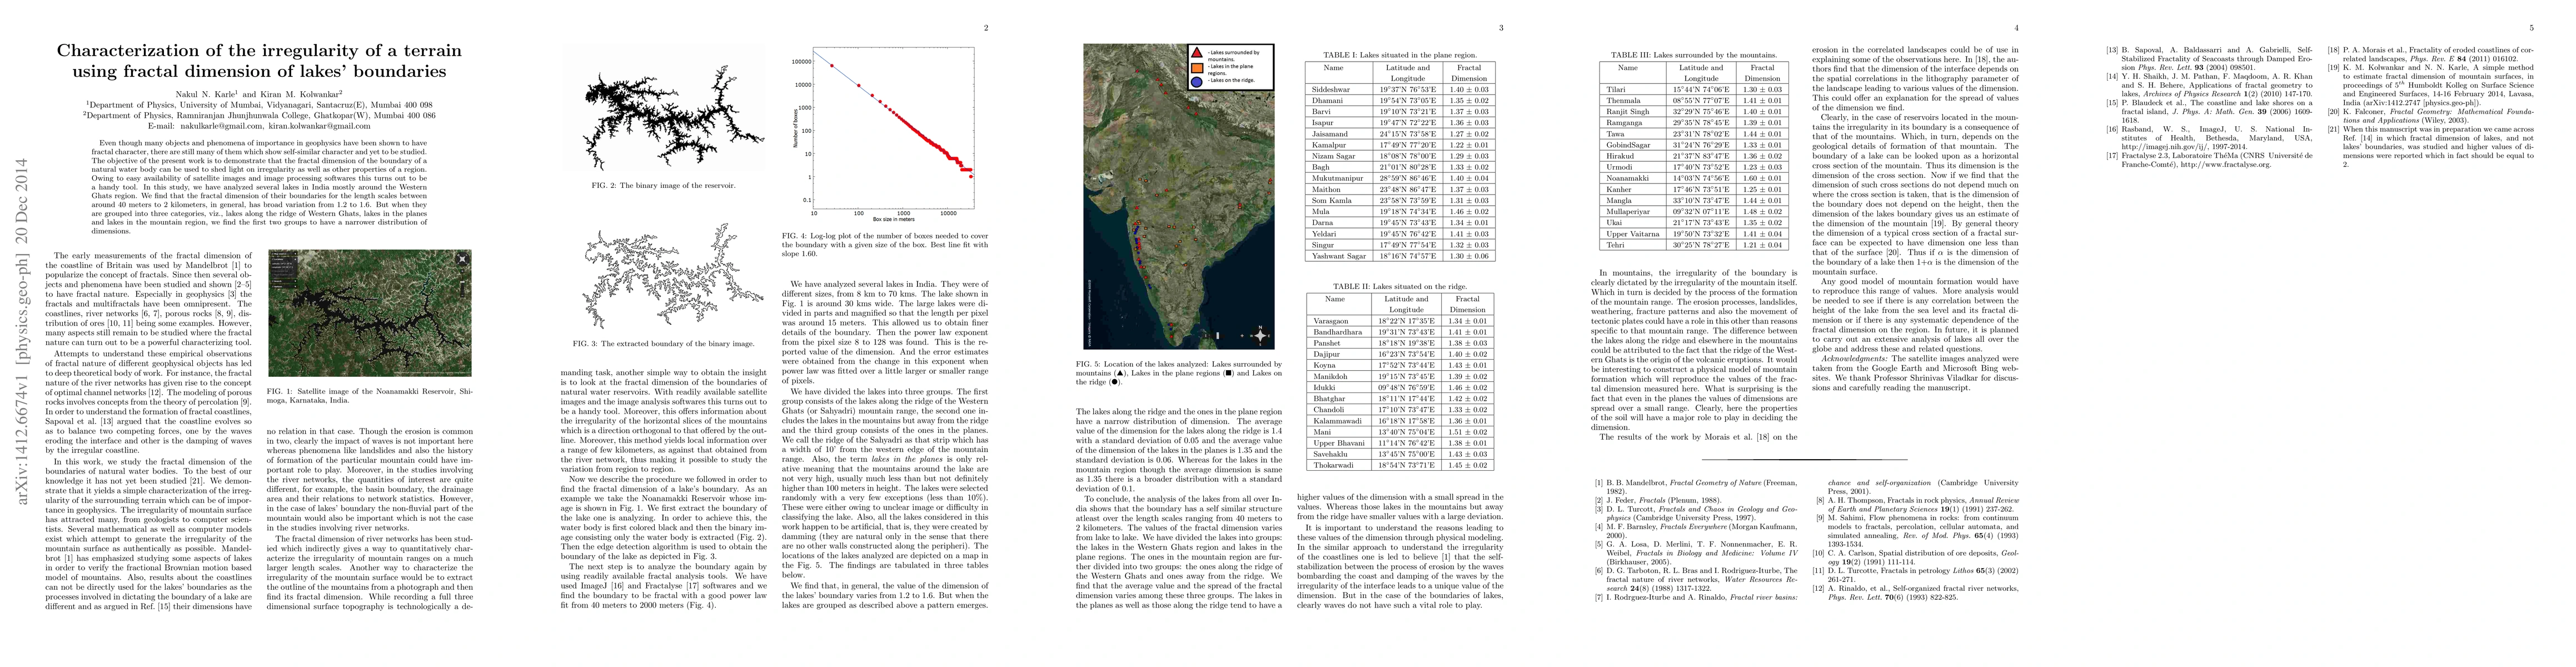Viewport: 2576px width, 667px height.
Task: Click the orange square legend marker
Action: click(x=1197, y=68)
